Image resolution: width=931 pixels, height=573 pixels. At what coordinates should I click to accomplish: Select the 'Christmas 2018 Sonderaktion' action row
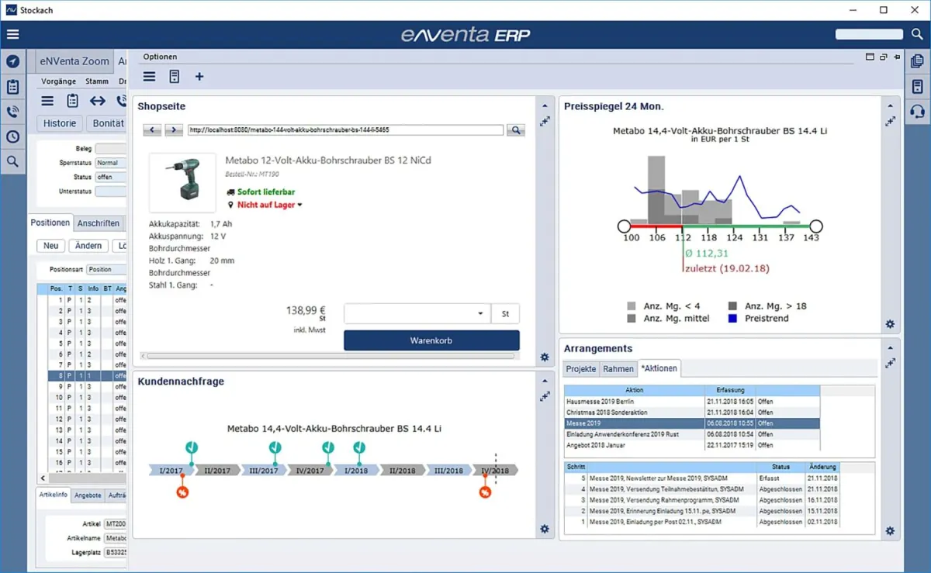coord(692,412)
